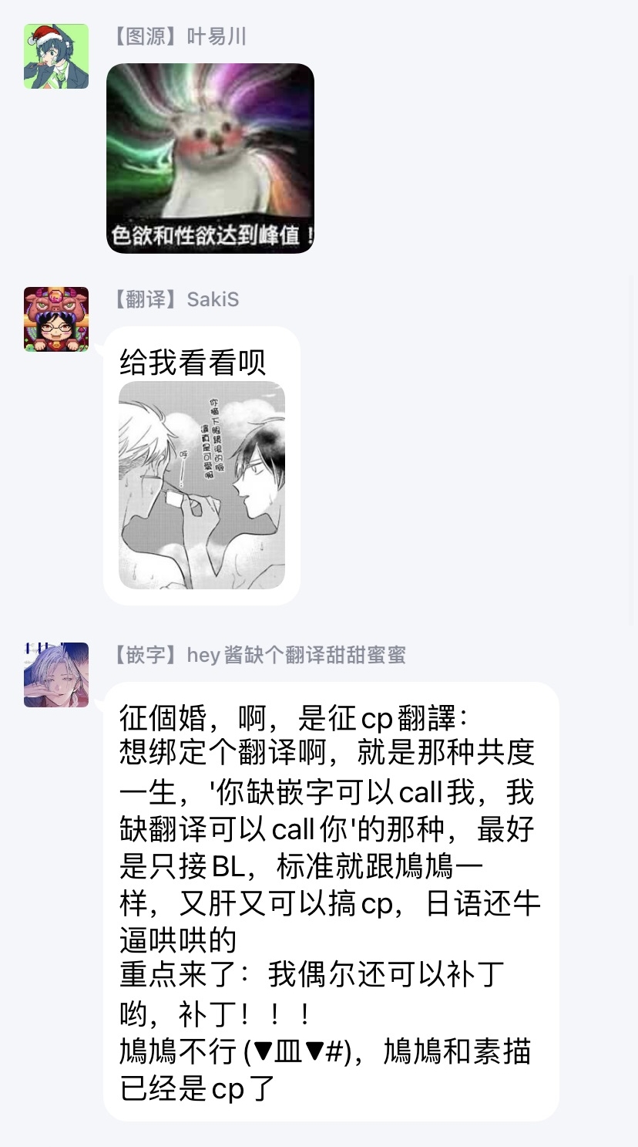Tap the line 已经是cp了
The height and width of the screenshot is (1147, 638).
click(x=198, y=1088)
